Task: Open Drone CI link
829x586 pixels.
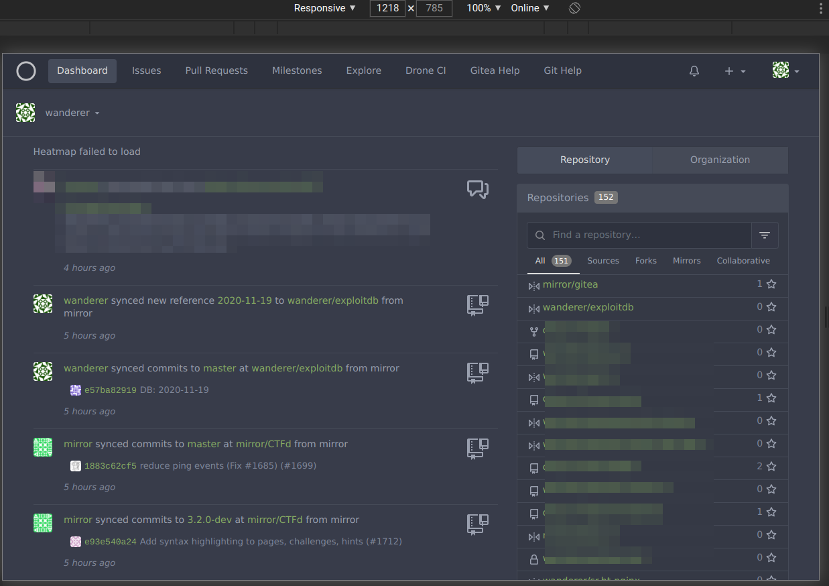Action: point(426,71)
